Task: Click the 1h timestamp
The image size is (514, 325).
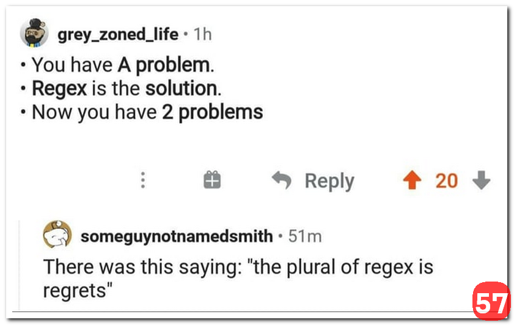Action: coord(202,35)
